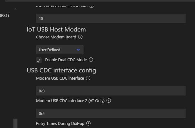Click the IoT USB Host Modem section heading

click(56, 30)
